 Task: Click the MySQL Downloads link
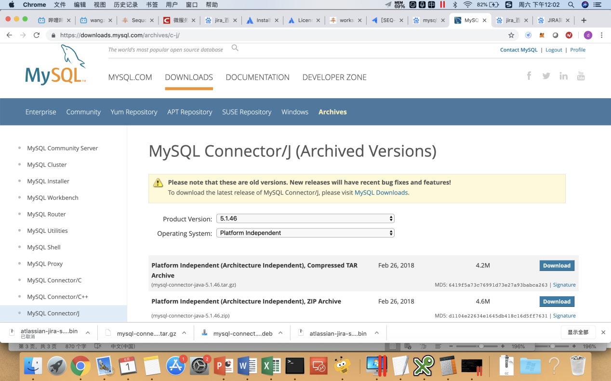[x=381, y=192]
